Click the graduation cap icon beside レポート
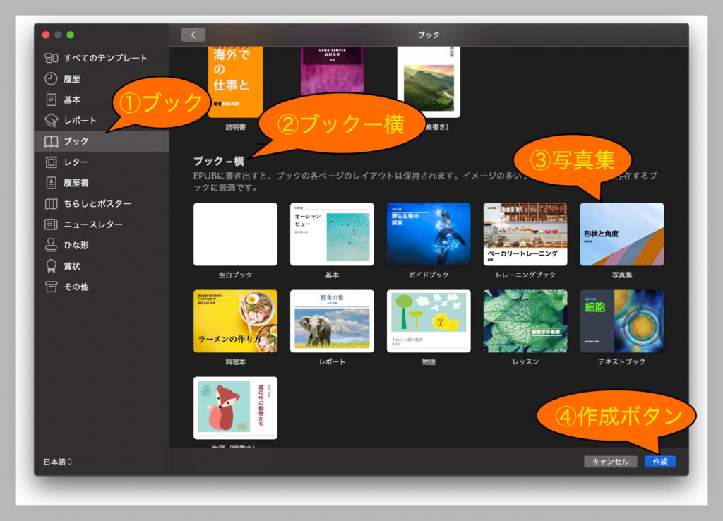 [x=51, y=120]
